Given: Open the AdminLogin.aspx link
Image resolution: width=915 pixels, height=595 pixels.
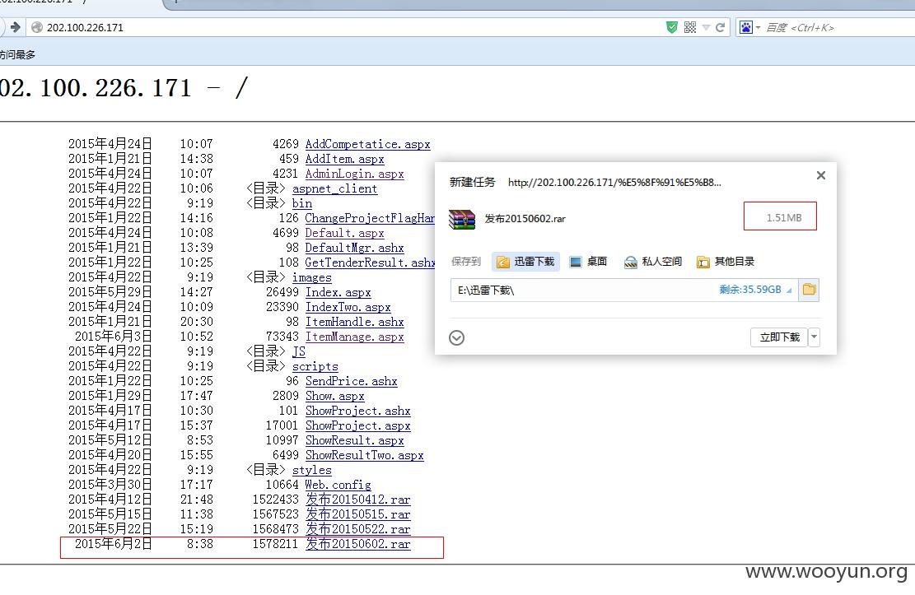Looking at the screenshot, I should [x=354, y=174].
